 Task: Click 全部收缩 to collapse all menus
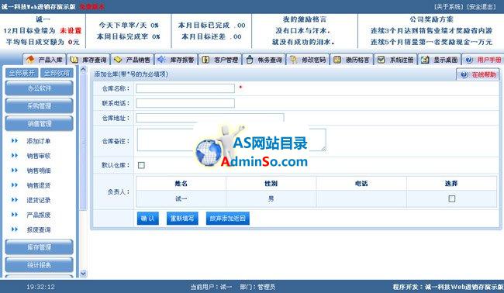click(57, 73)
